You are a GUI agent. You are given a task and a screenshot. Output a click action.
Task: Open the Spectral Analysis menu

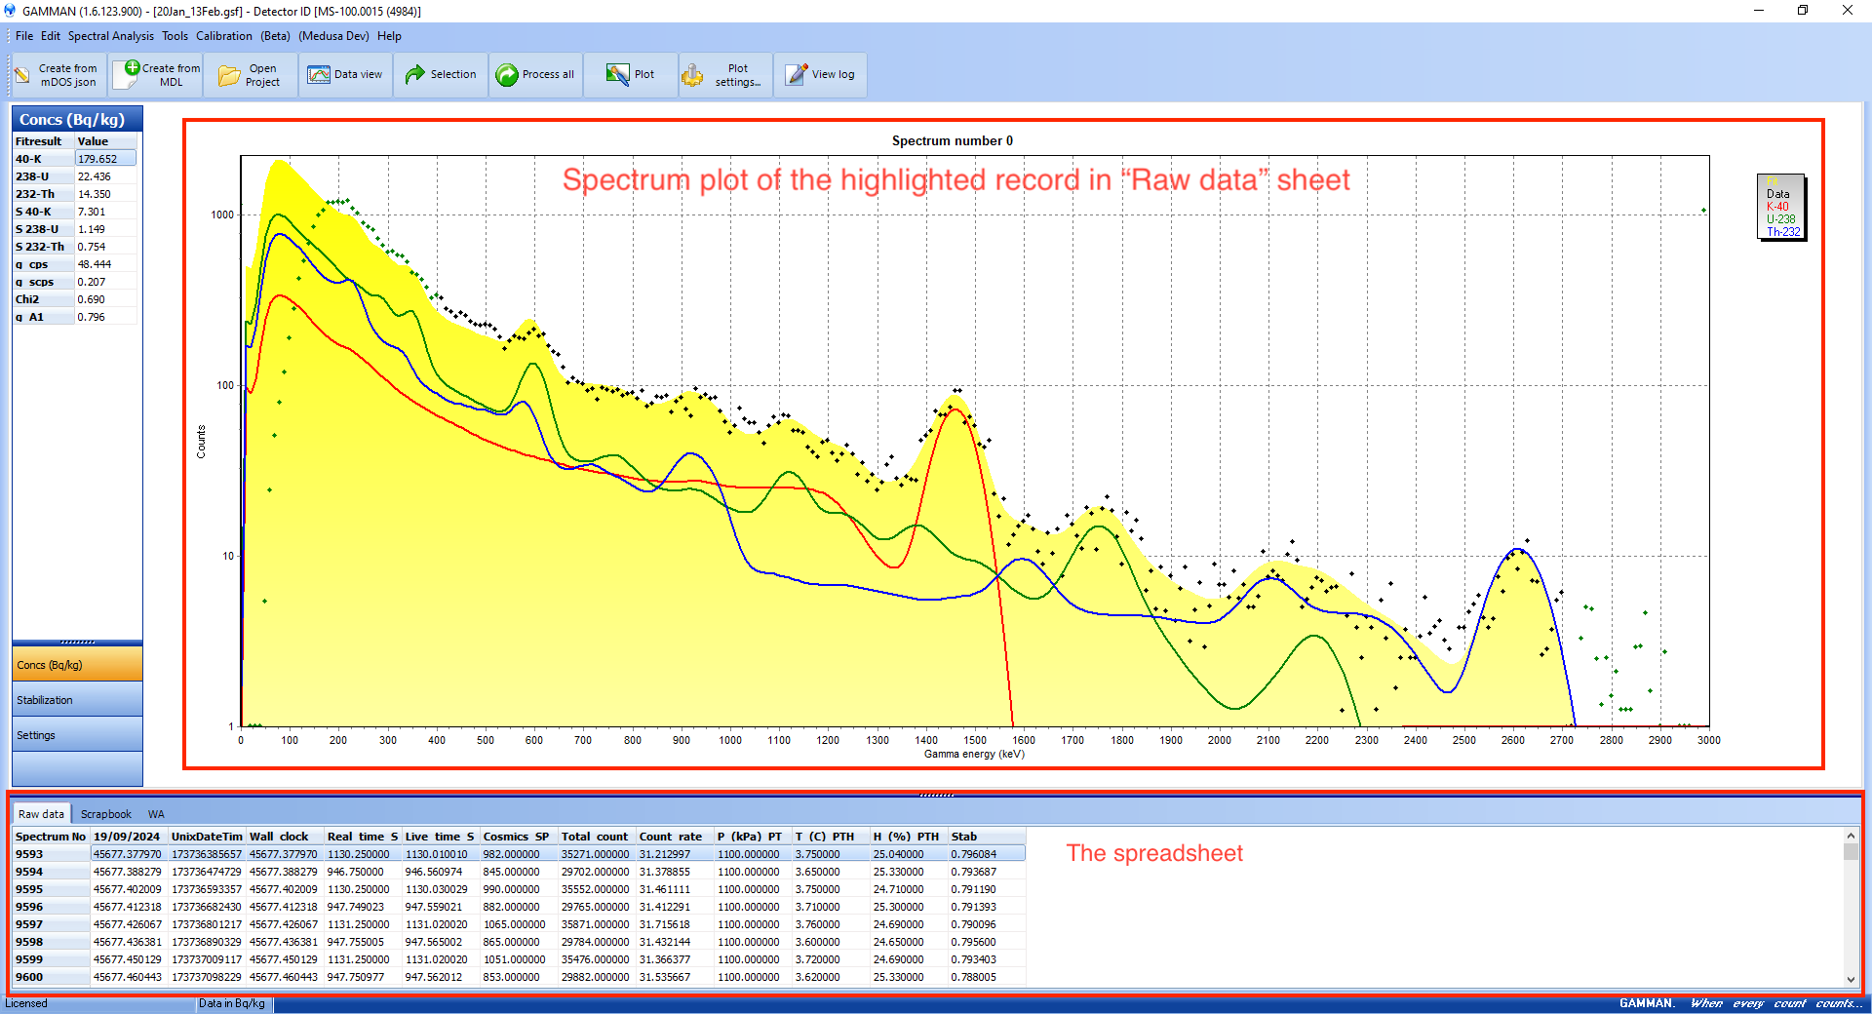110,36
